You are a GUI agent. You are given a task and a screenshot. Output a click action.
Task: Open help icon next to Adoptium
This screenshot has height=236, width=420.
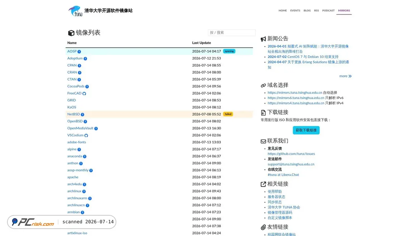(x=85, y=59)
